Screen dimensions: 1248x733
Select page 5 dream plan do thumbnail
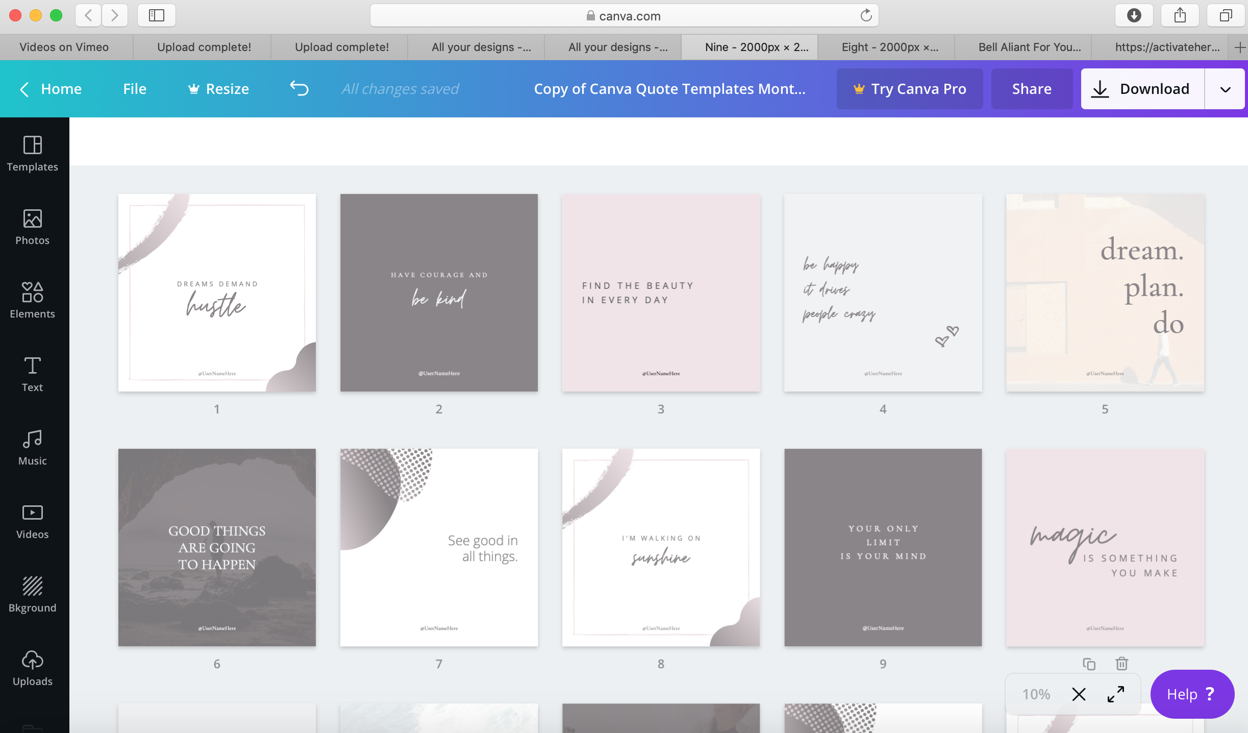(1105, 292)
